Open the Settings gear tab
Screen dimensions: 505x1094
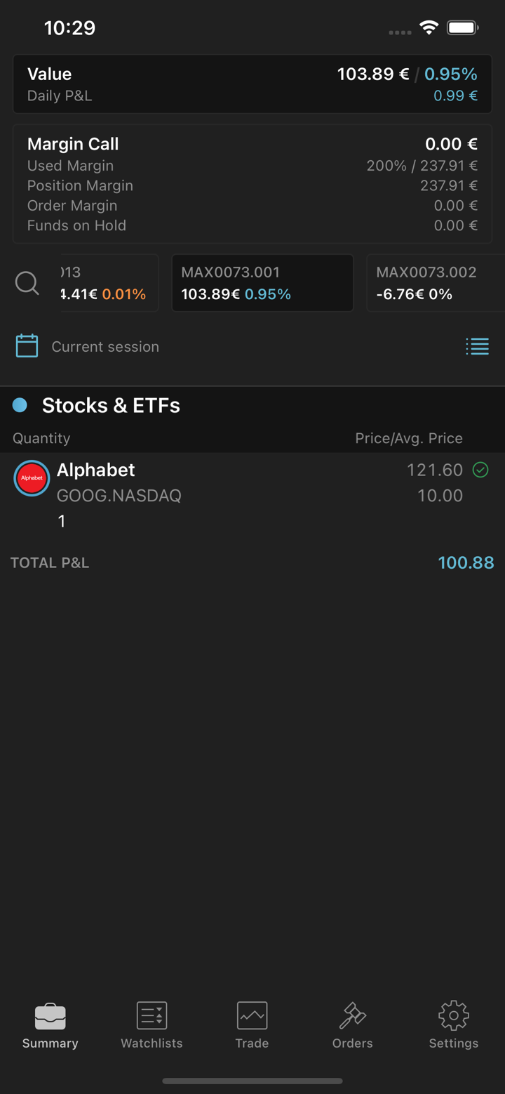click(x=454, y=1025)
